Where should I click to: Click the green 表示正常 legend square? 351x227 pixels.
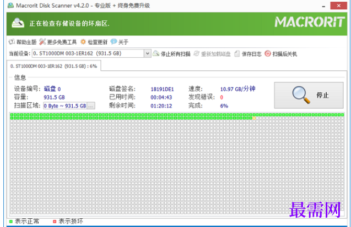point(11,222)
